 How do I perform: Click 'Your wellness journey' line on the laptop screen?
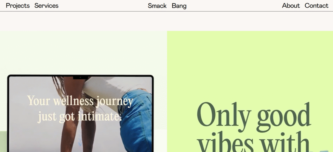coord(80,100)
